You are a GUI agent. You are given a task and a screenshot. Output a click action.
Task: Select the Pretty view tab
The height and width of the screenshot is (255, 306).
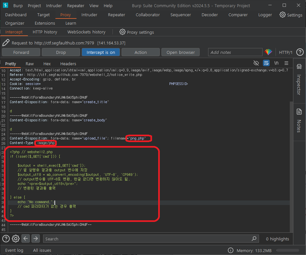11,64
